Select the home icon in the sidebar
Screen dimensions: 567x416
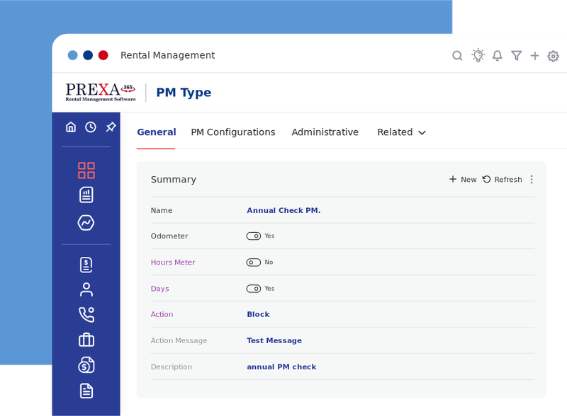71,126
